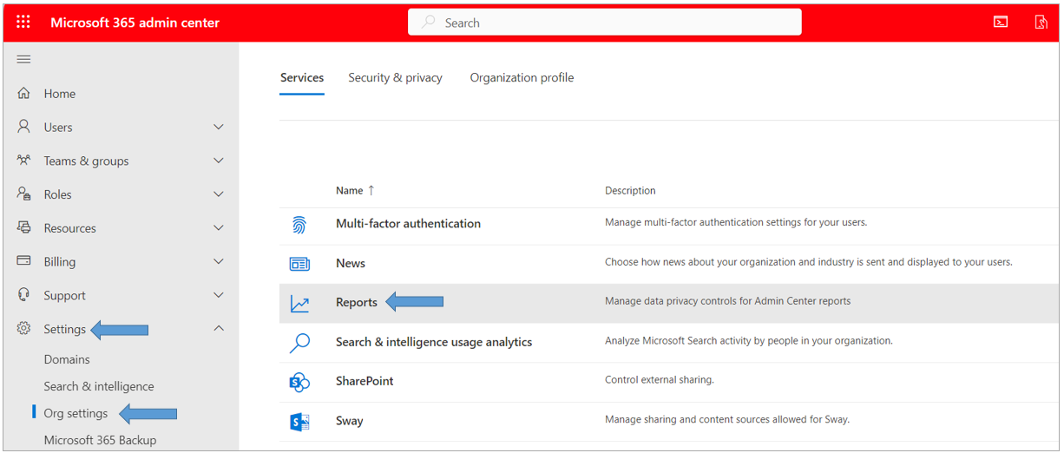Click 'Analyze Microsoft Search activity' description
Screen dimensions: 1064x453
[749, 341]
